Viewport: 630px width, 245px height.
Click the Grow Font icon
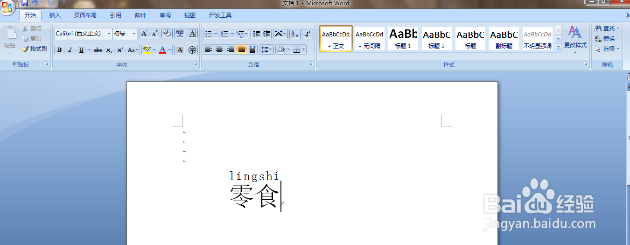[144, 34]
